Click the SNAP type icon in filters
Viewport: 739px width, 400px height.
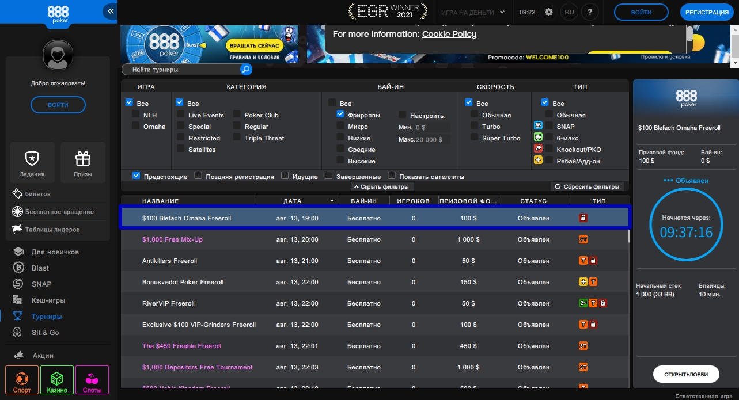click(x=538, y=125)
